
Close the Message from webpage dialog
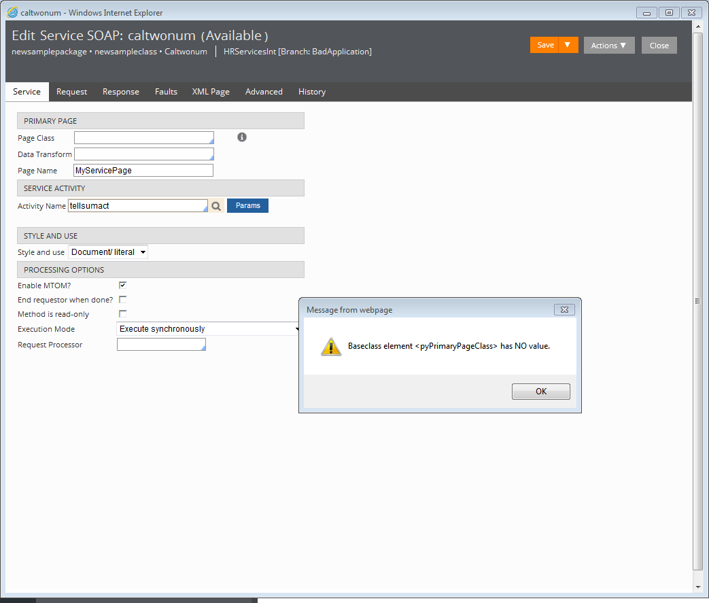(564, 310)
